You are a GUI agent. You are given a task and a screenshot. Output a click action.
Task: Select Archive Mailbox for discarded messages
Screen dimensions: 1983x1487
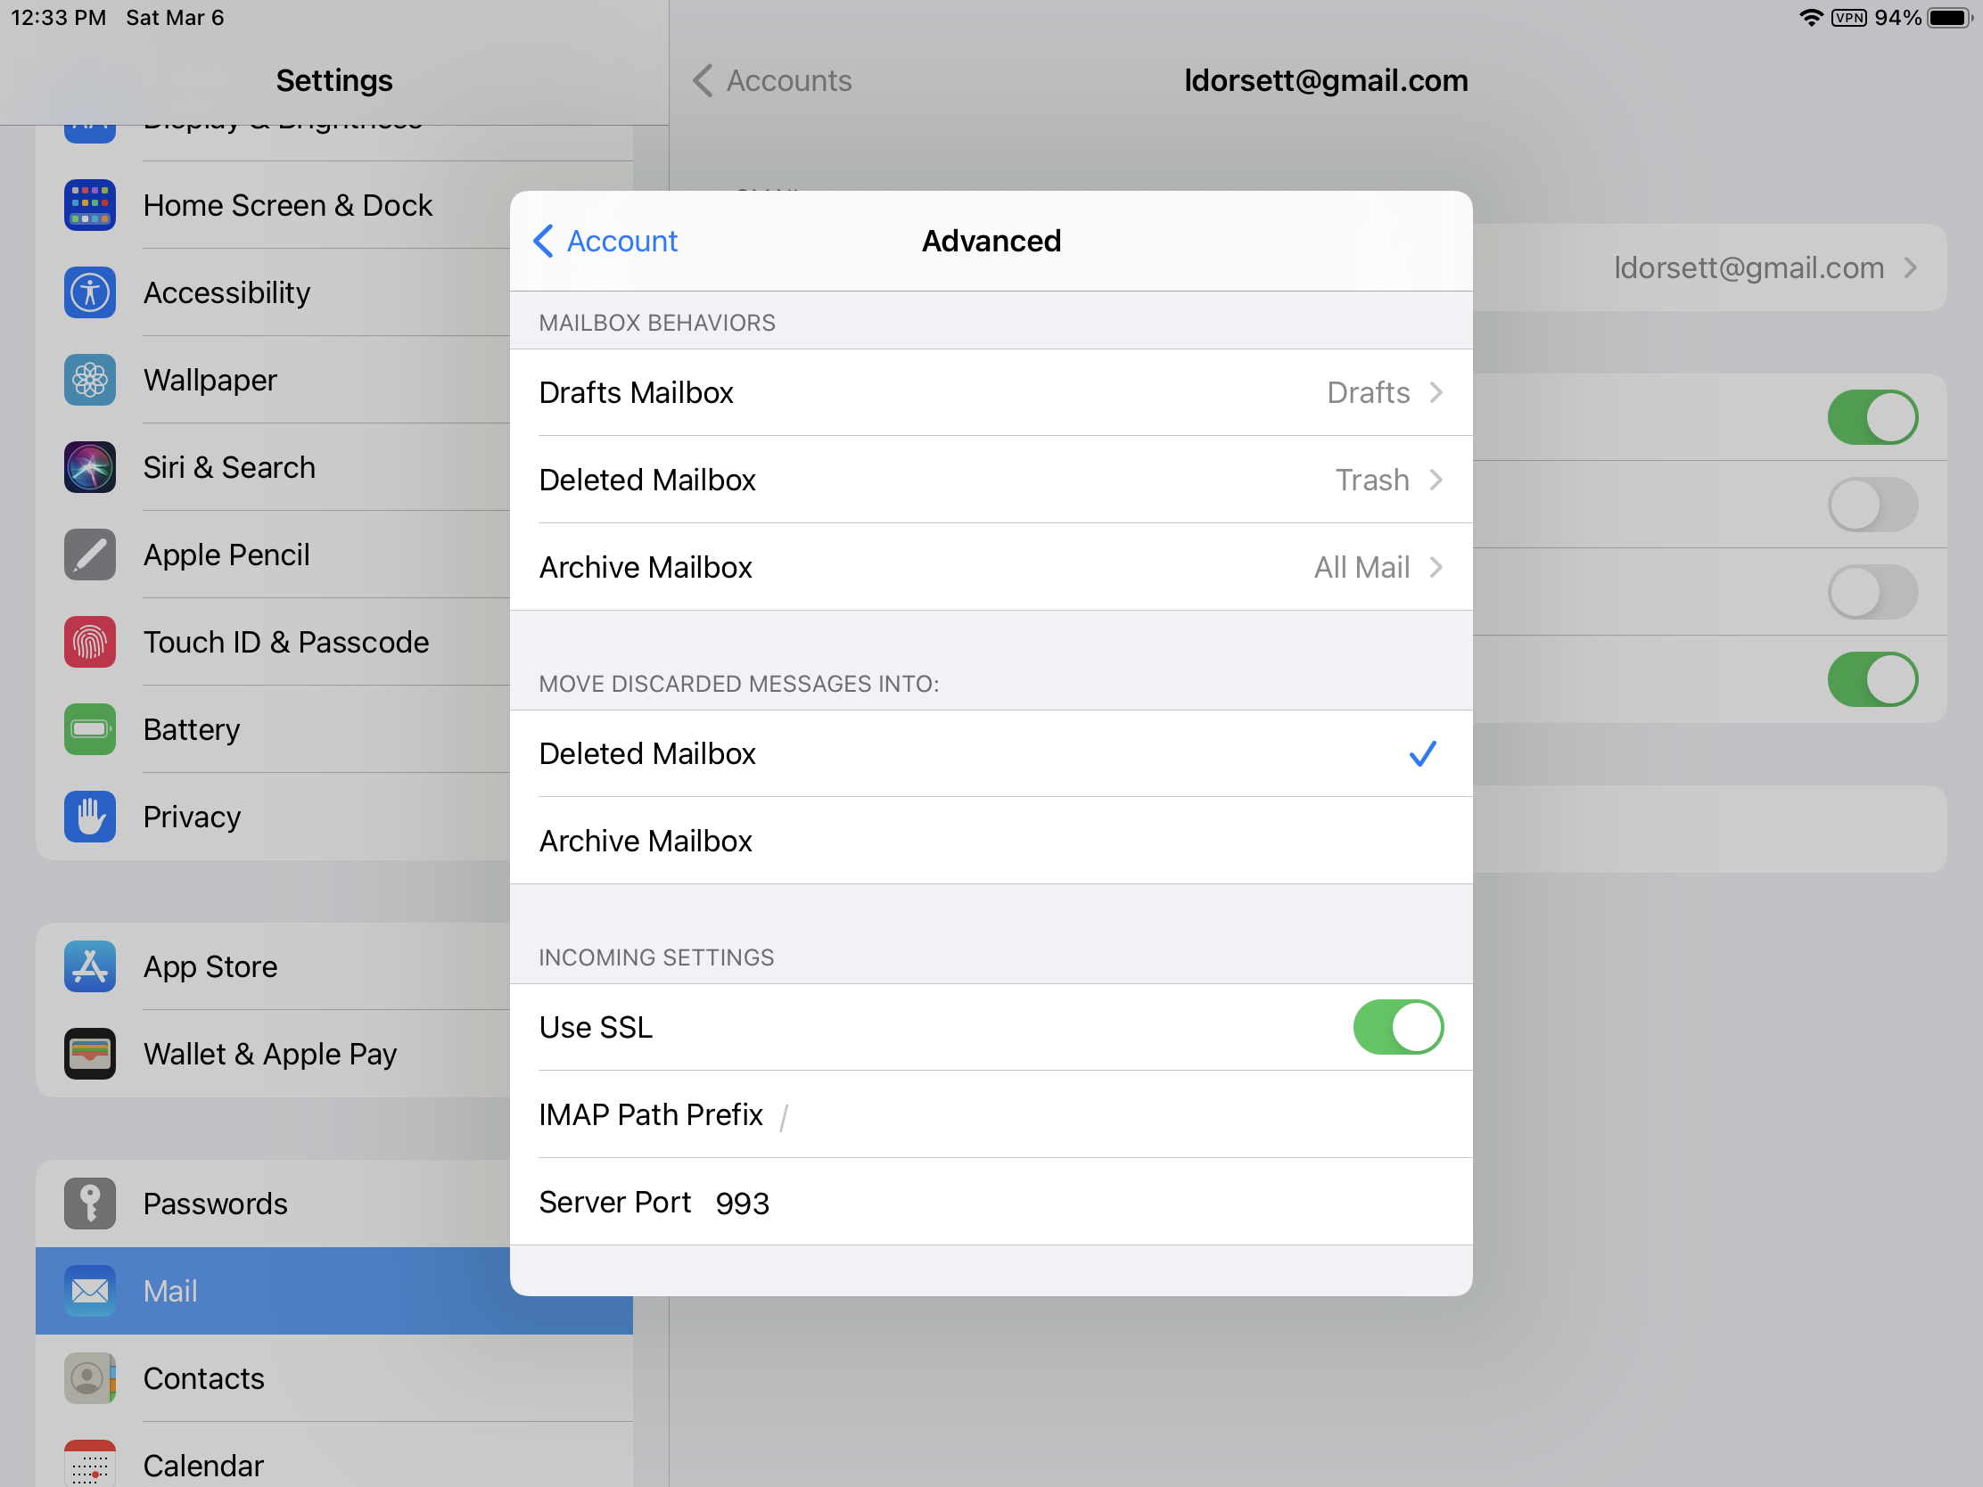tap(990, 841)
